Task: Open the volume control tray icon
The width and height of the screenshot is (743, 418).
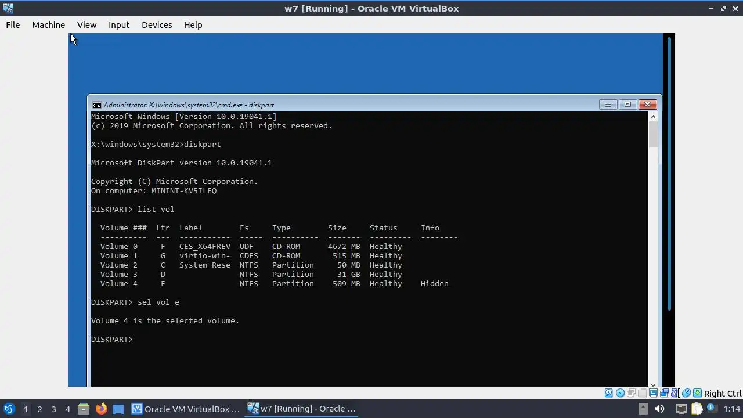Action: click(x=659, y=409)
